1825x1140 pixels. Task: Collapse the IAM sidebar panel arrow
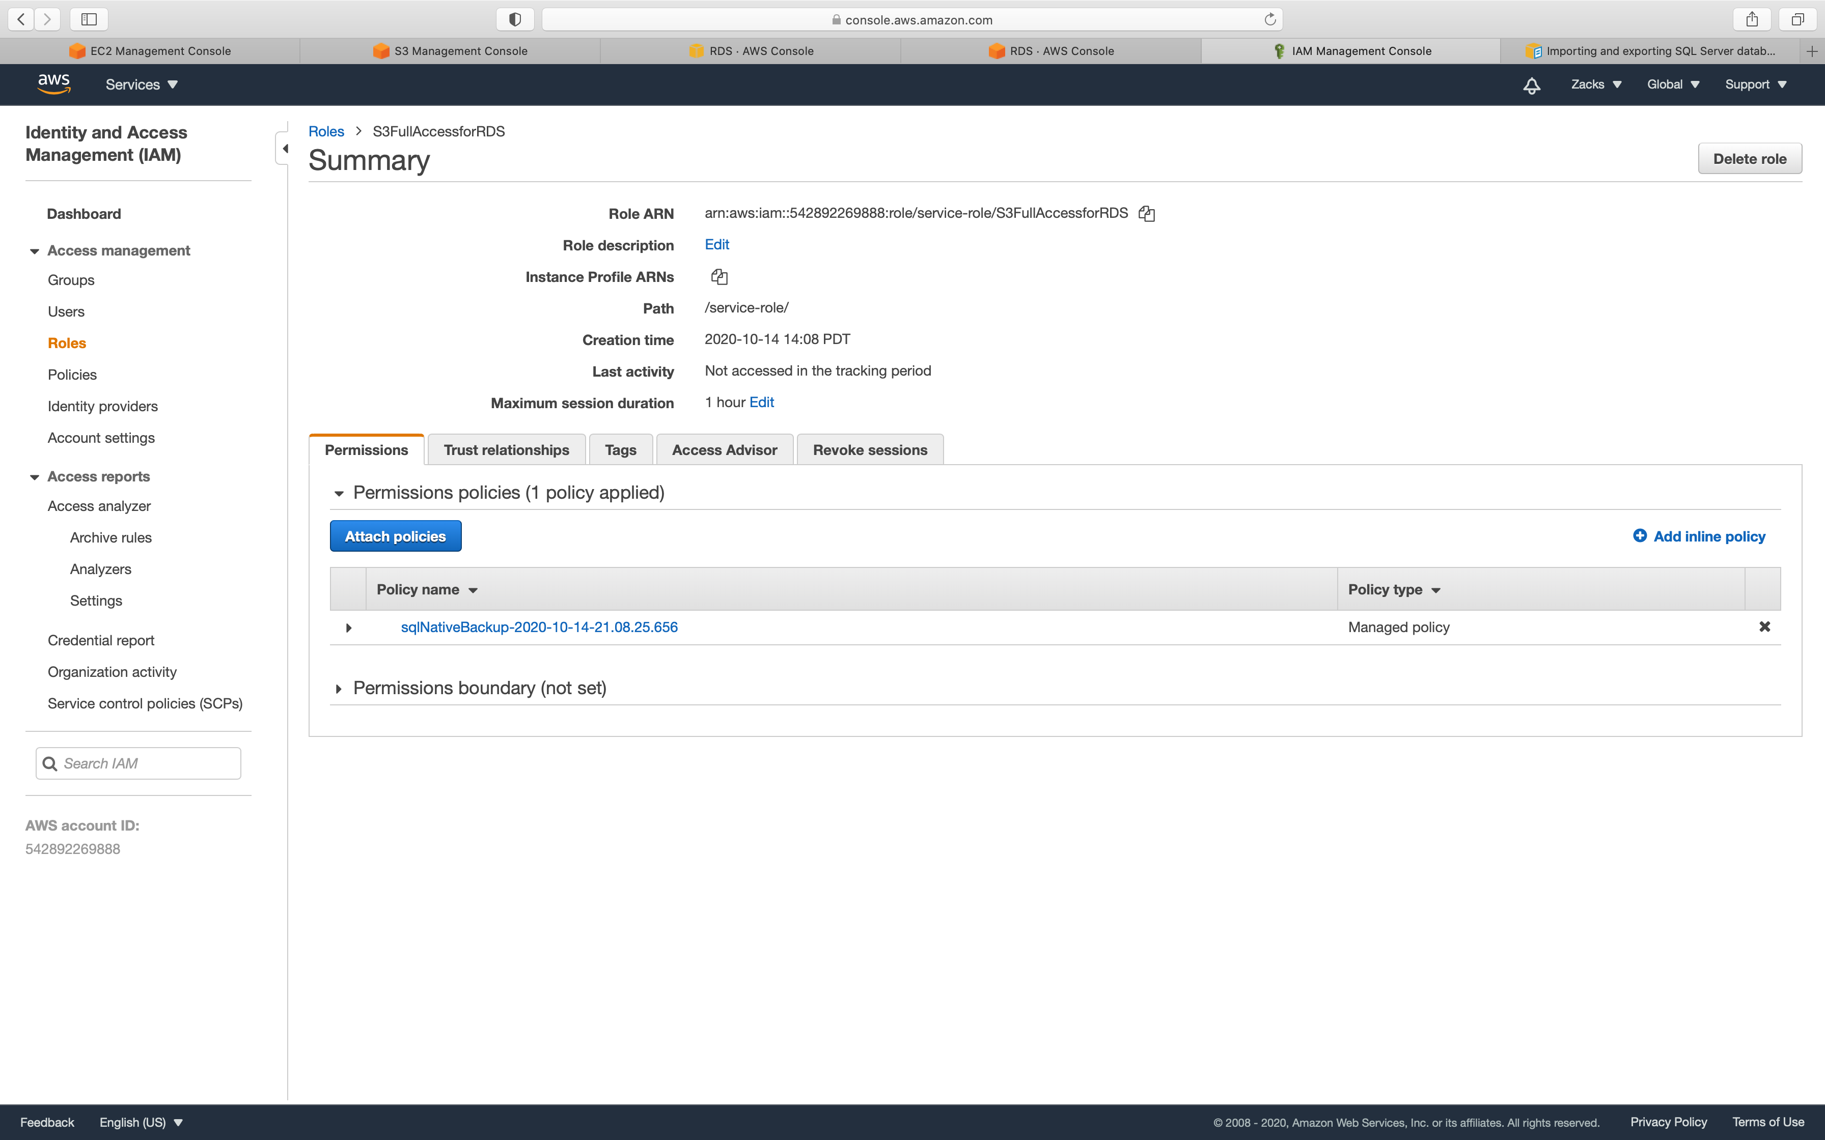(284, 149)
